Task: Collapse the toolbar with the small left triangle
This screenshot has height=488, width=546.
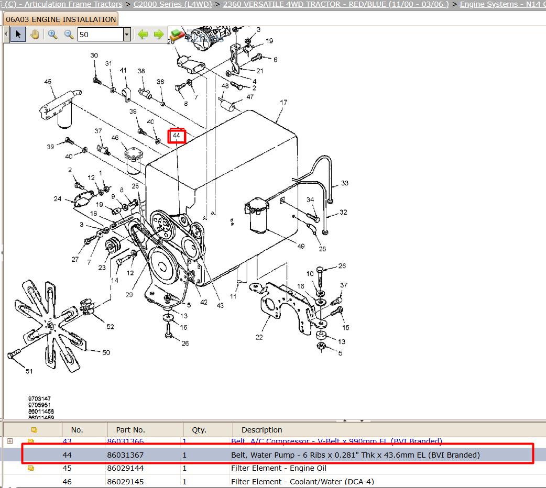Action: (6, 34)
